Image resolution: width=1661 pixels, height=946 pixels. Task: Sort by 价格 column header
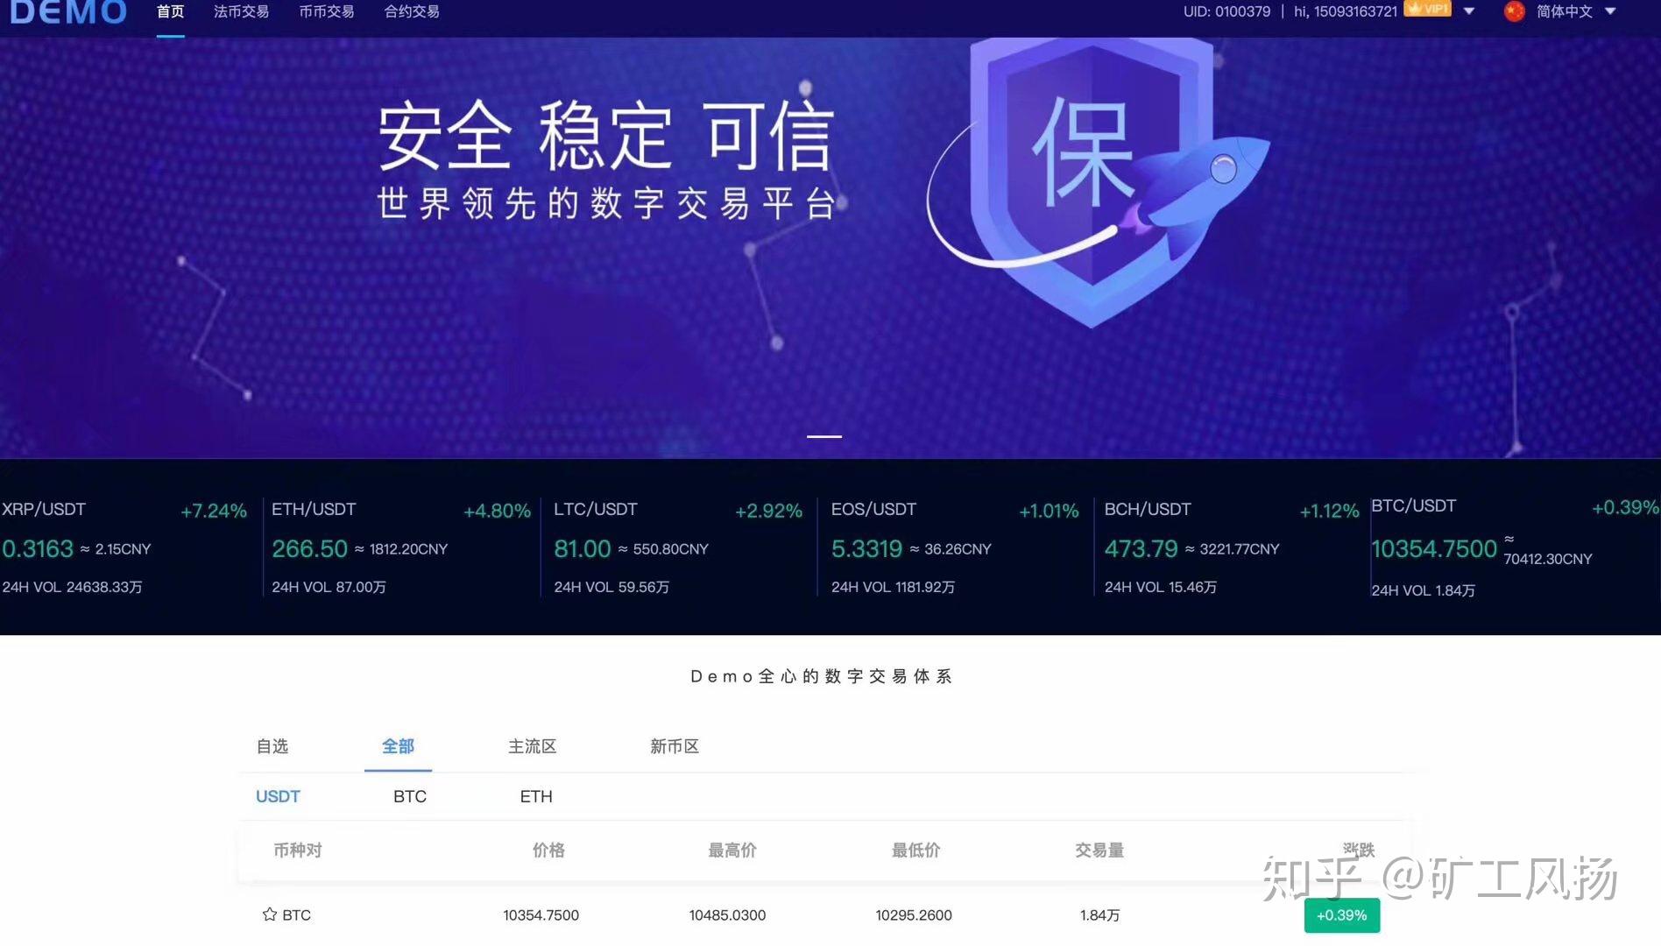(x=548, y=850)
